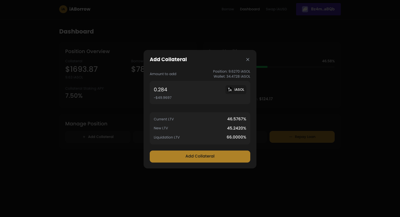Click the plus icon in Manage Position
The width and height of the screenshot is (400, 217).
tap(84, 137)
